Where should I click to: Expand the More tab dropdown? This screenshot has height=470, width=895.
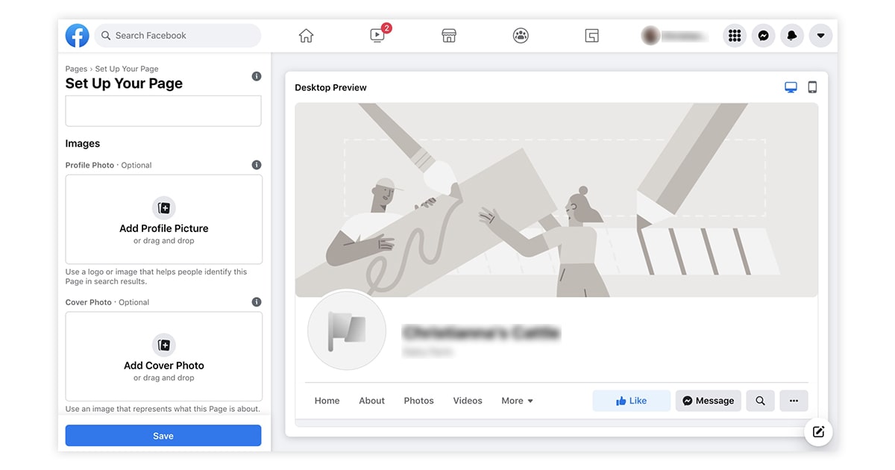(517, 401)
